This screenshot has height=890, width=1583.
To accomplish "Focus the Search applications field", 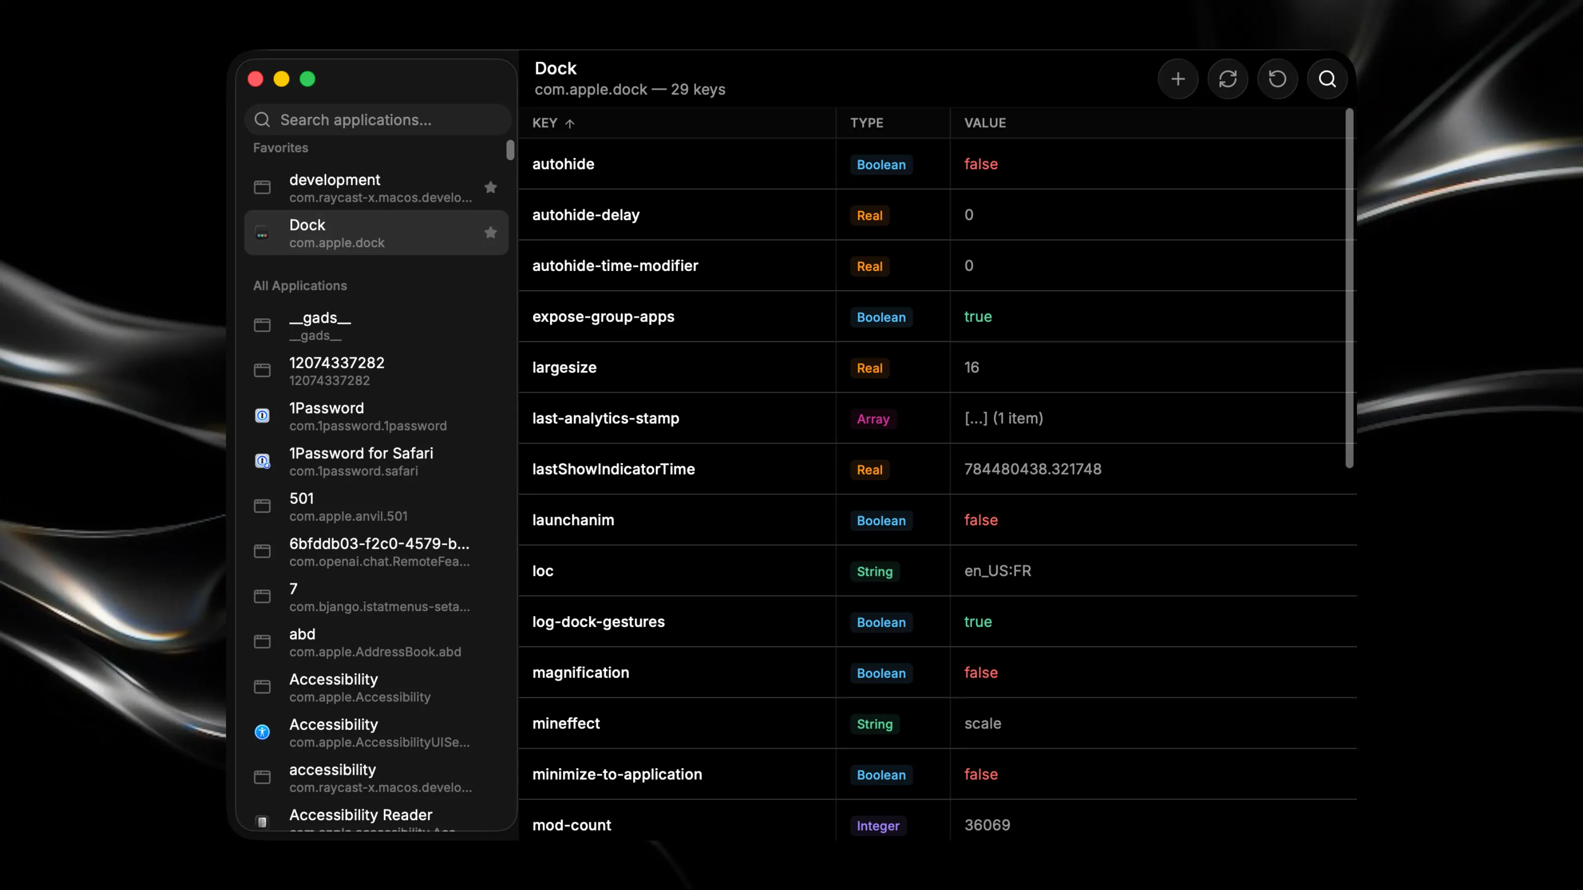I will [377, 120].
